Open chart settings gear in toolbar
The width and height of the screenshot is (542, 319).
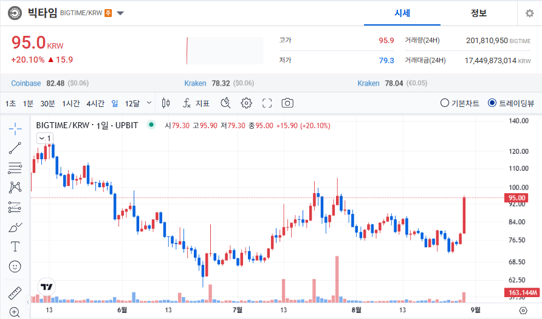(246, 103)
